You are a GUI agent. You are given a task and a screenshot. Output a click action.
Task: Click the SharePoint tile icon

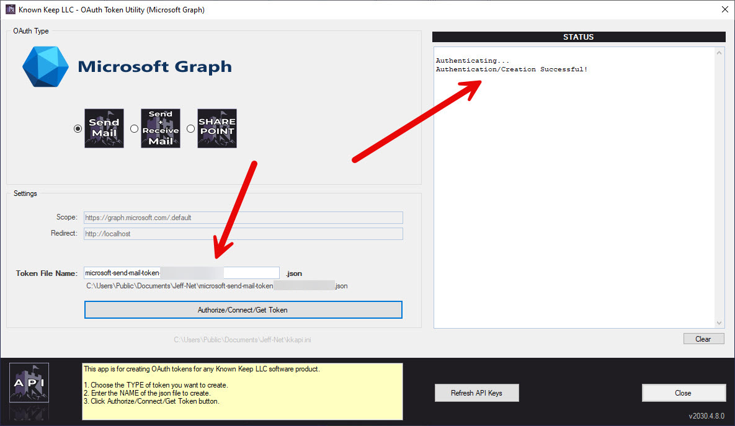(x=217, y=128)
